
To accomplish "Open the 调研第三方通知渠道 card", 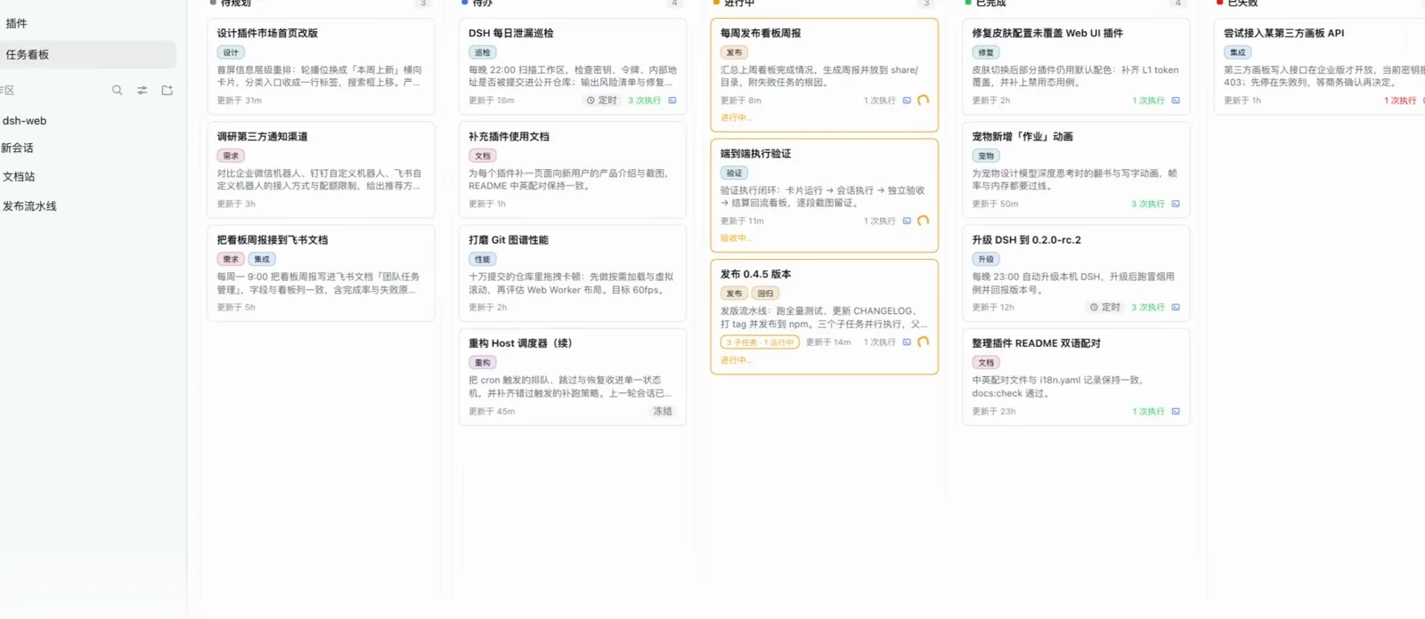I will 321,170.
